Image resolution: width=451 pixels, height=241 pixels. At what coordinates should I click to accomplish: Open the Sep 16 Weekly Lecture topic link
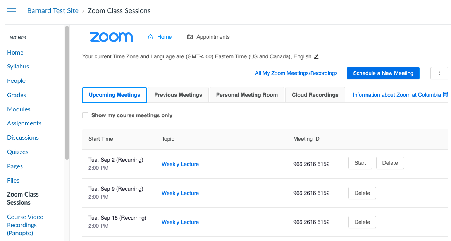tap(180, 222)
